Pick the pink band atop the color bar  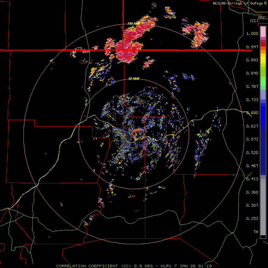[263, 32]
